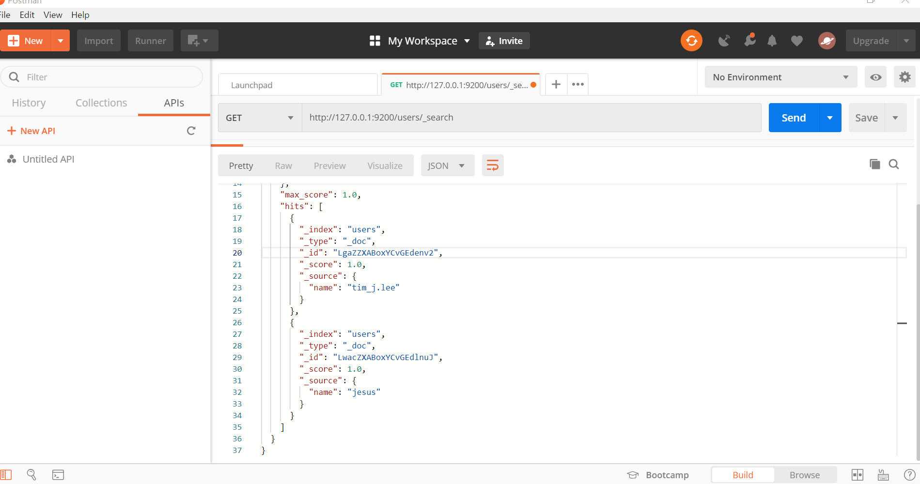
Task: Click the sync status icon
Action: pyautogui.click(x=691, y=41)
